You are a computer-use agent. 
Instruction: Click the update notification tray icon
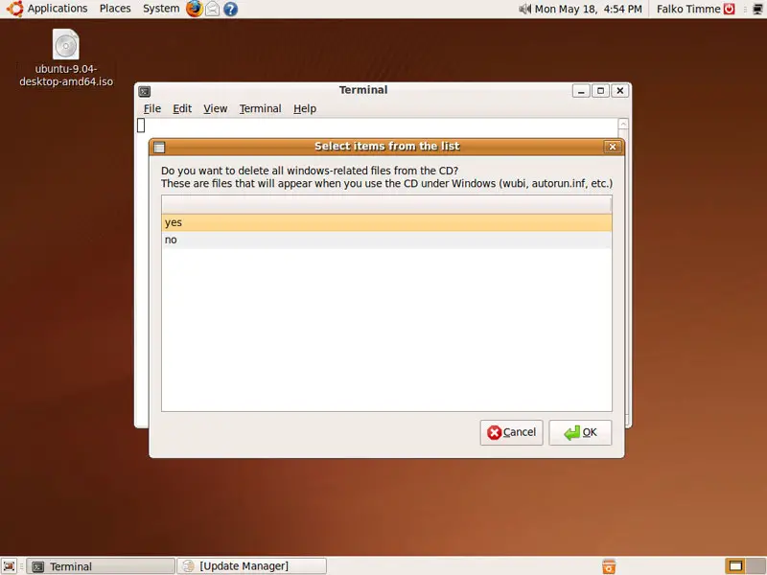point(609,566)
